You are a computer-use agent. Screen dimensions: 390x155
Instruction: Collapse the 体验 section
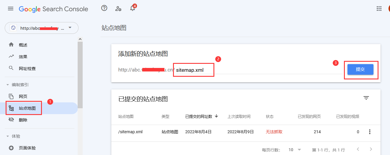(x=14, y=136)
